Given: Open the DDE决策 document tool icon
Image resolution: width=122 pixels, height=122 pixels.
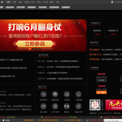Looking at the screenshot, I should coord(55,106).
